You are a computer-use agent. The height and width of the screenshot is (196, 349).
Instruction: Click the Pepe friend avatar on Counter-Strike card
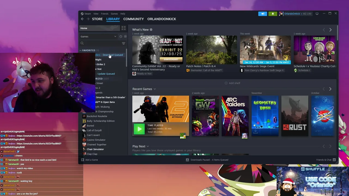coord(183,136)
